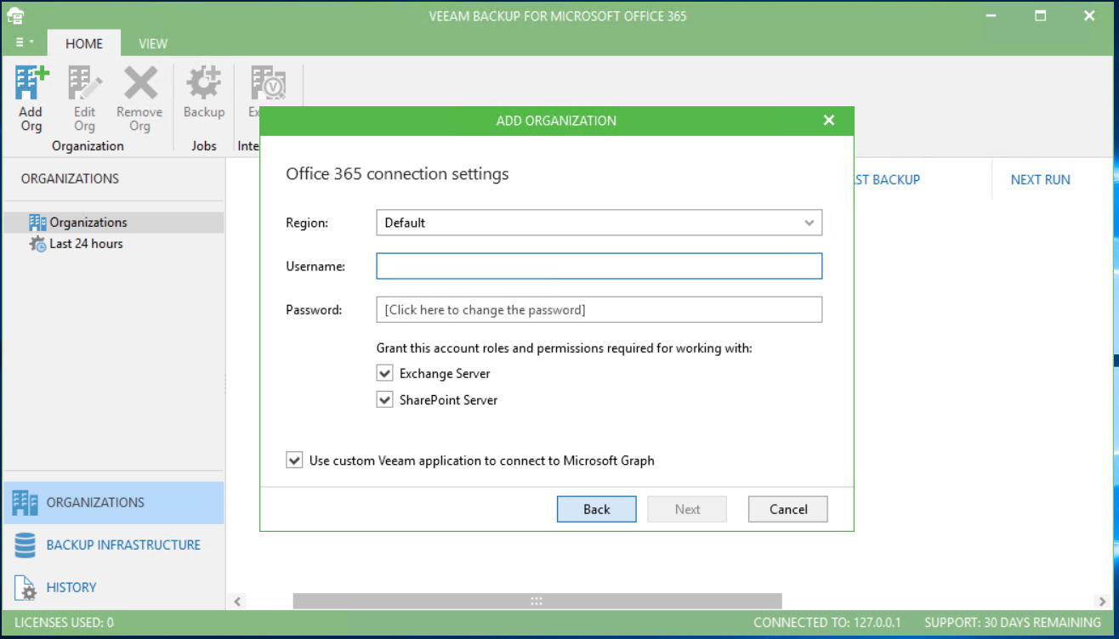
Task: Focus the Username input field
Action: [x=599, y=266]
